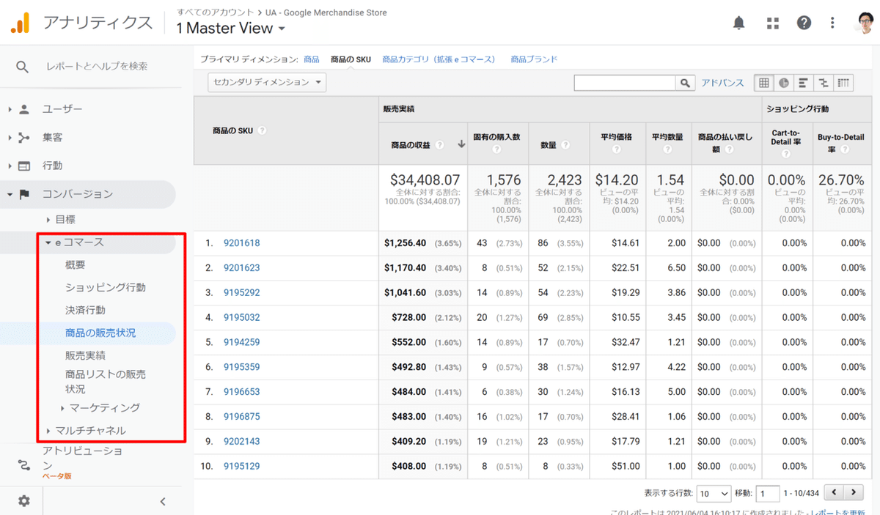Open SKU 9195292 link
This screenshot has width=880, height=515.
pos(241,292)
